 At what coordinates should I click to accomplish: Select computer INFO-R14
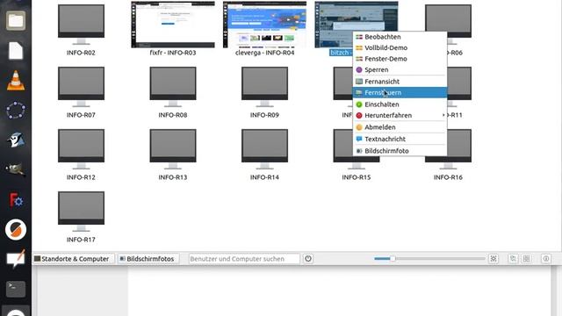coord(264,154)
